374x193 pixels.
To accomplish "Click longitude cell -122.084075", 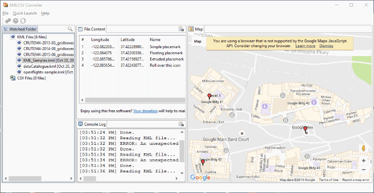I will 101,53.
